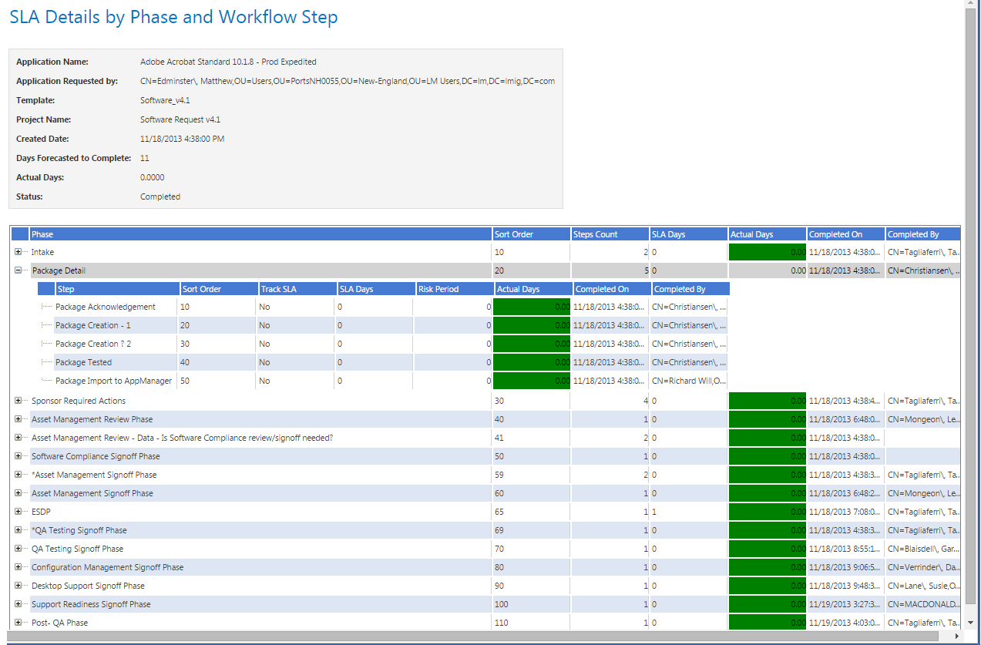Click the vertical scrollbar down arrow
The image size is (981, 645).
970,620
